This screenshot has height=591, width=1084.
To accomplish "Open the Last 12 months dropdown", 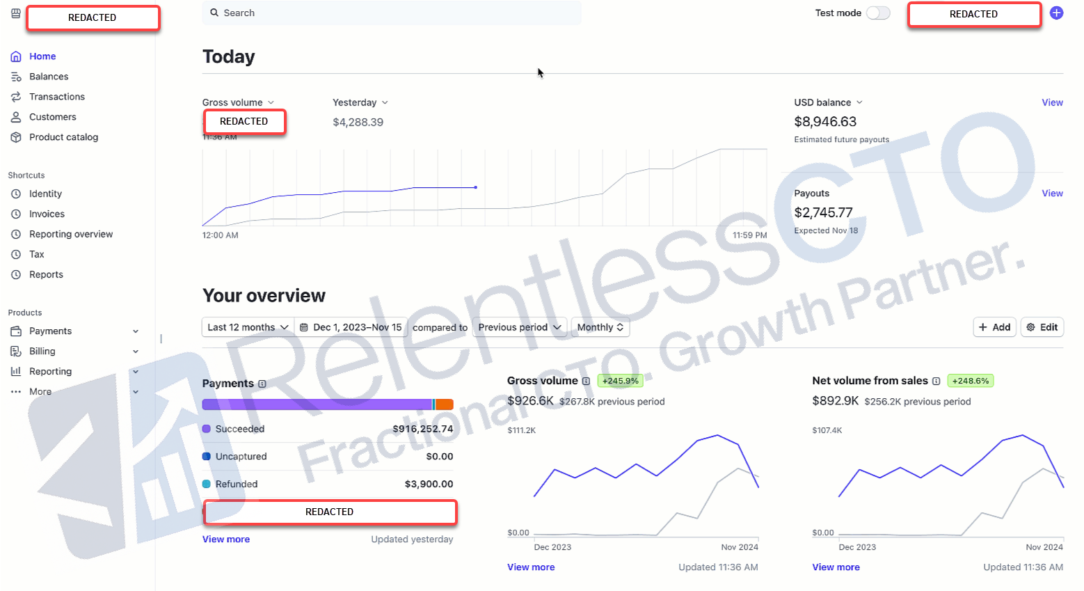I will click(x=247, y=326).
